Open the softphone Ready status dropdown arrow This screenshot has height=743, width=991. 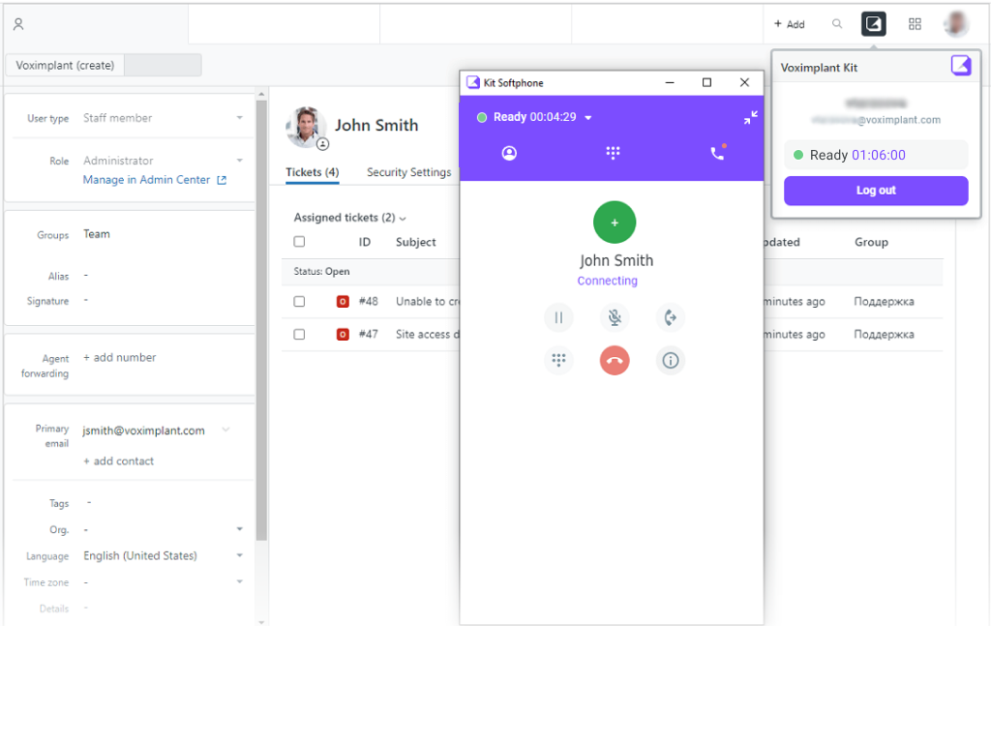pyautogui.click(x=587, y=117)
